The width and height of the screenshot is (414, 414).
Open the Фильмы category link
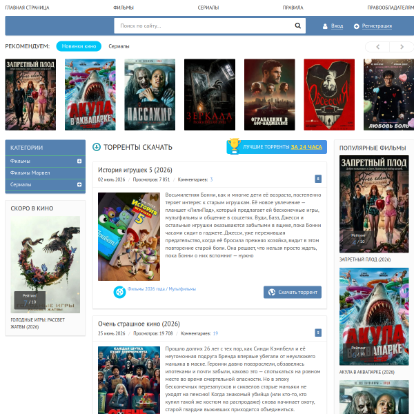[x=20, y=161]
